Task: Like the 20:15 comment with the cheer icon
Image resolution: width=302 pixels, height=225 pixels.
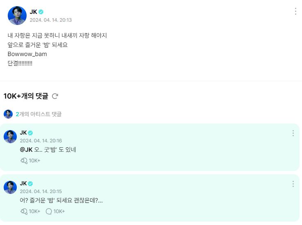Action: (24, 211)
